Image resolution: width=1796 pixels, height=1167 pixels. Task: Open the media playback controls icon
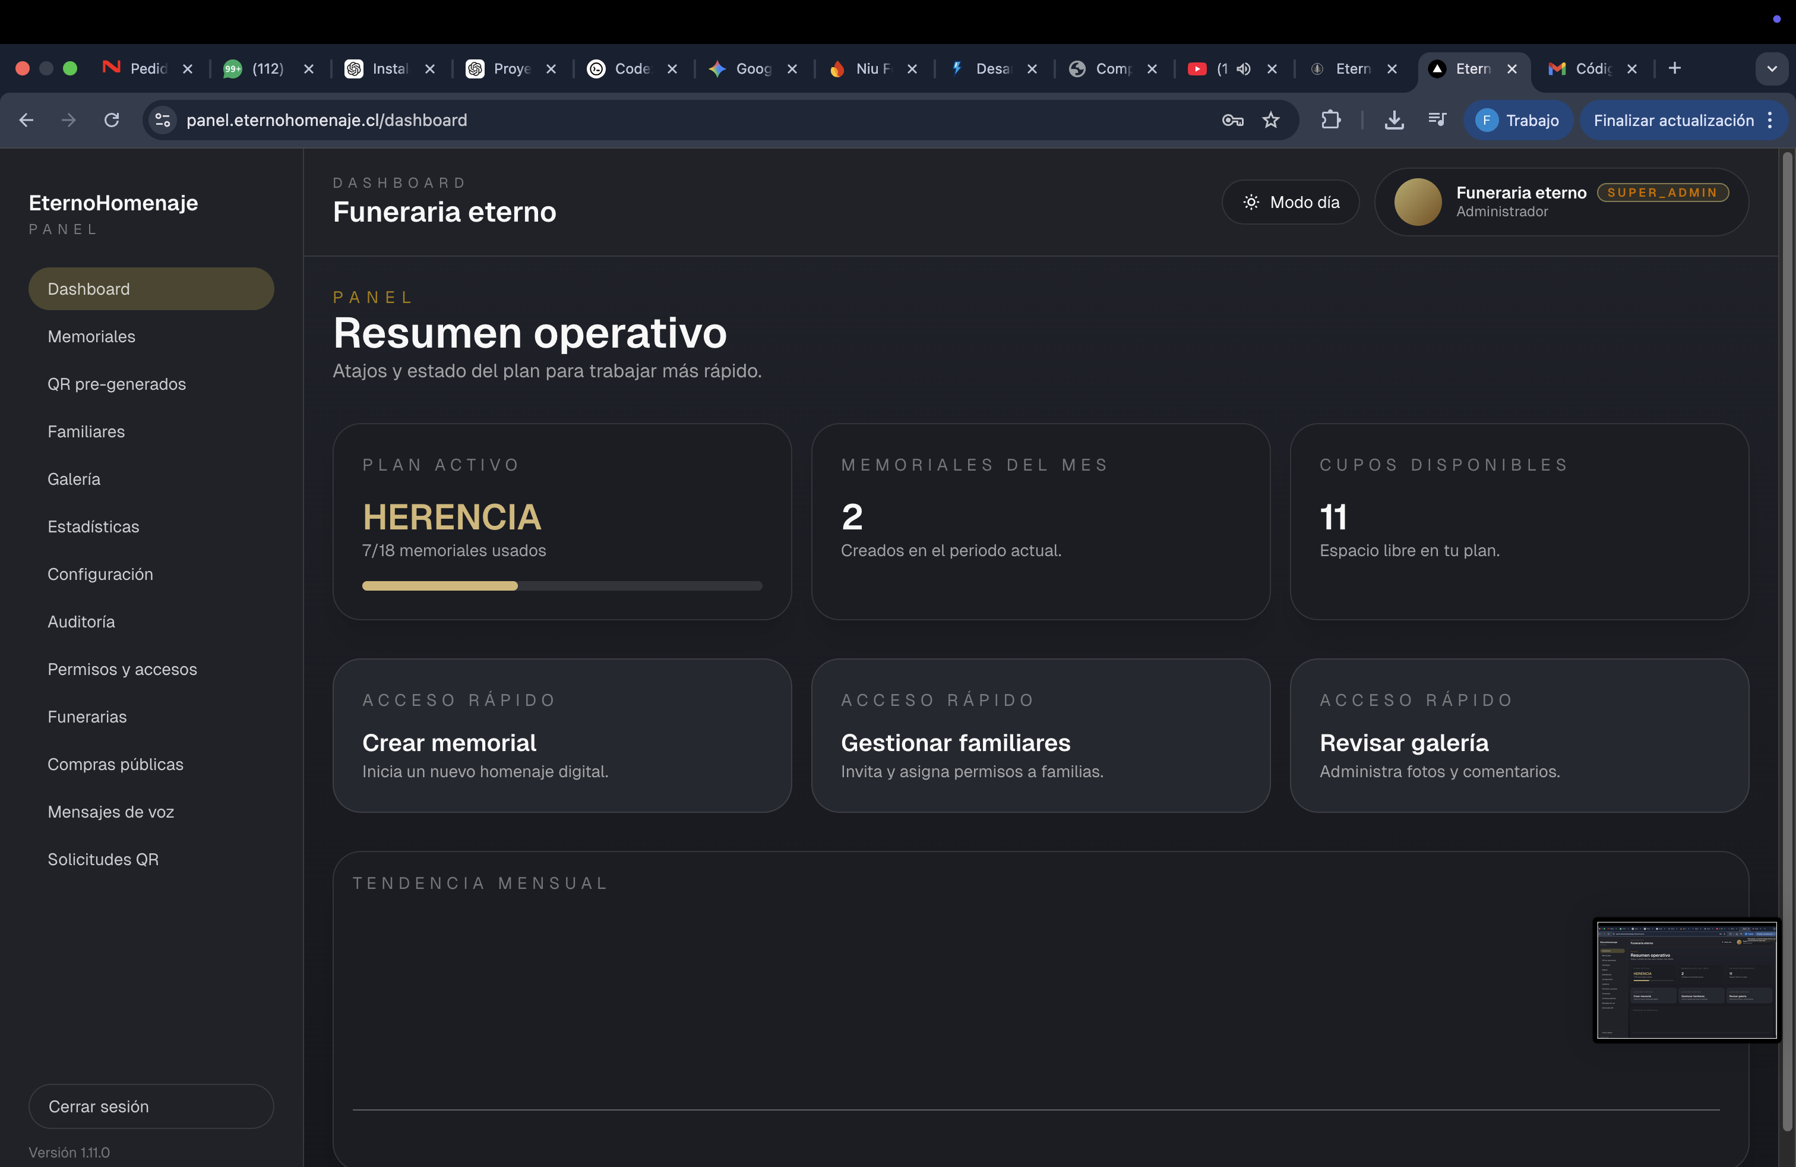pos(1436,120)
